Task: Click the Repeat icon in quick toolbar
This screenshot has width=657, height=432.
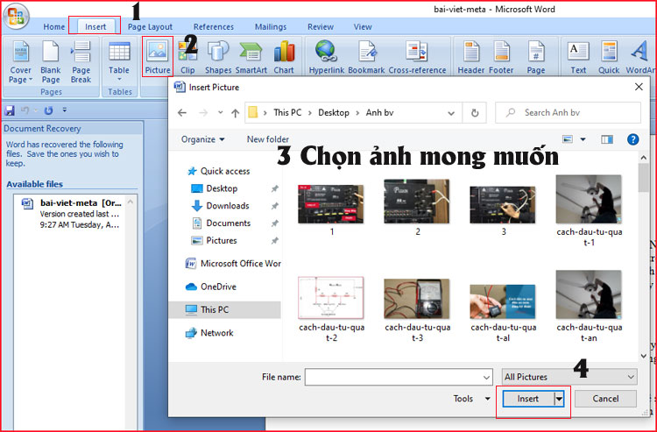Action: tap(48, 110)
